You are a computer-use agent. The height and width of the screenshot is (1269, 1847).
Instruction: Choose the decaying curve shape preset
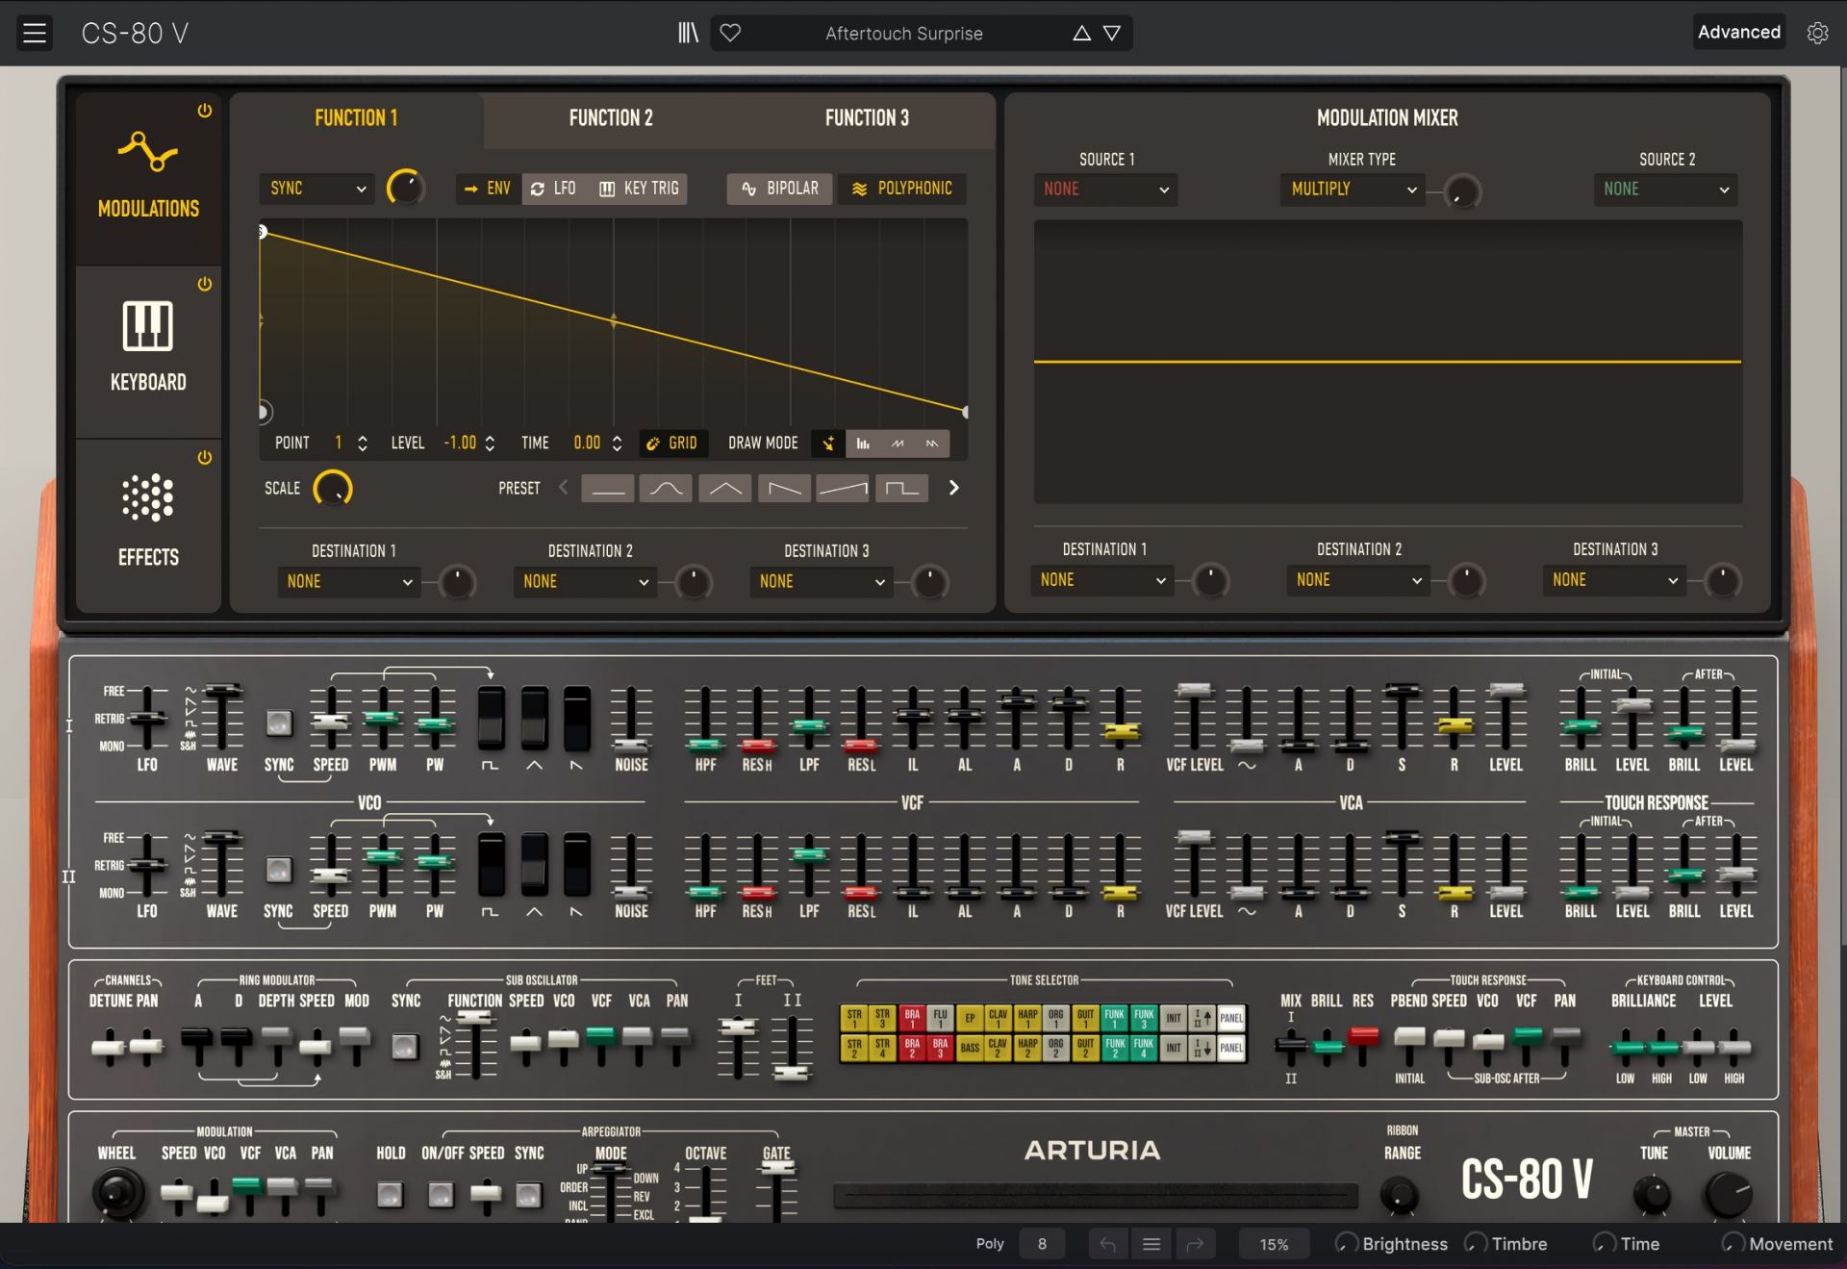[x=784, y=489]
